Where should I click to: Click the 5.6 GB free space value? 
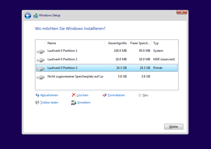(146, 76)
